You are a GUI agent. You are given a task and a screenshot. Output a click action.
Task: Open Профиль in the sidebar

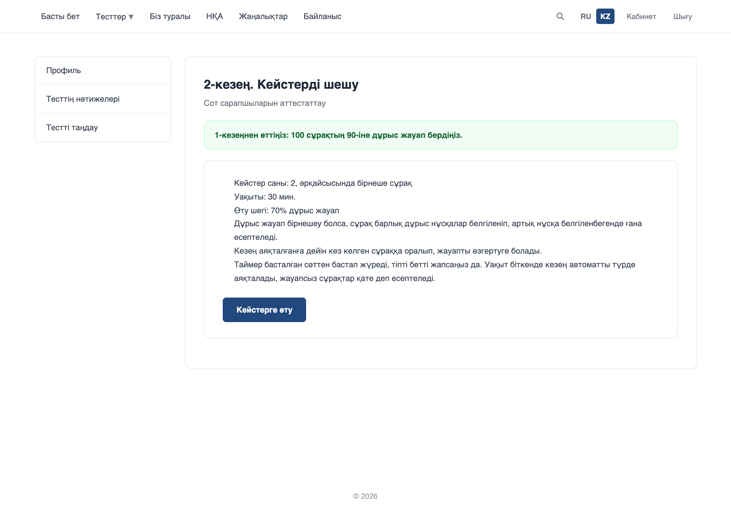pyautogui.click(x=103, y=70)
